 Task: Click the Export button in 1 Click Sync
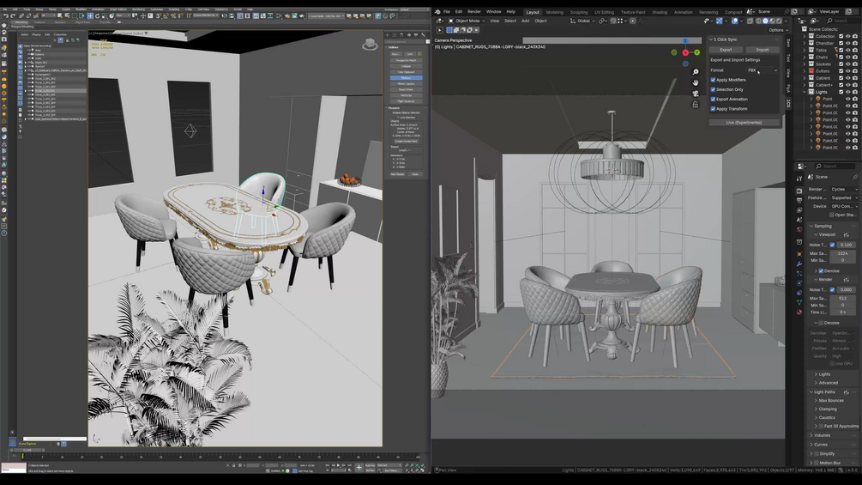(726, 50)
